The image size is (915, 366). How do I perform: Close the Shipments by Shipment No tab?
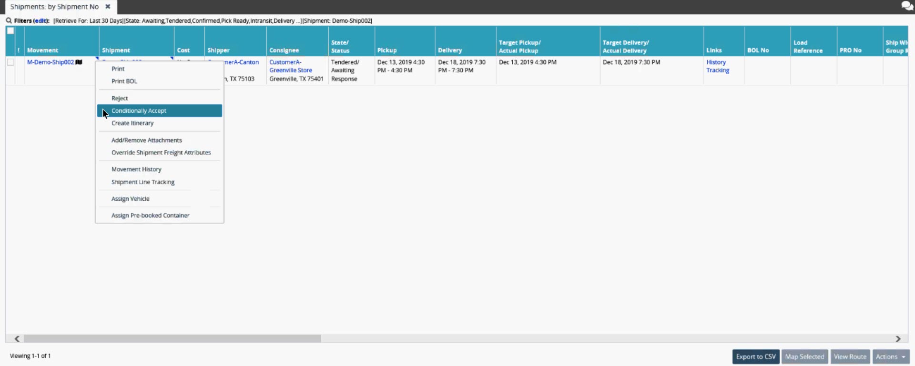(x=108, y=7)
